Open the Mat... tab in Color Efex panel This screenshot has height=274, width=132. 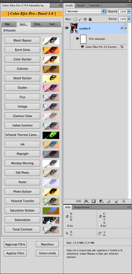pos(9,24)
